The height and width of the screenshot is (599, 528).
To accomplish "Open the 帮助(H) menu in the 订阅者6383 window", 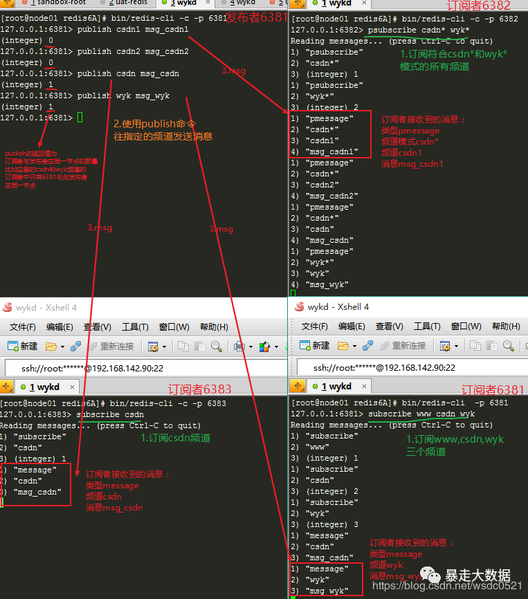I will tap(214, 326).
